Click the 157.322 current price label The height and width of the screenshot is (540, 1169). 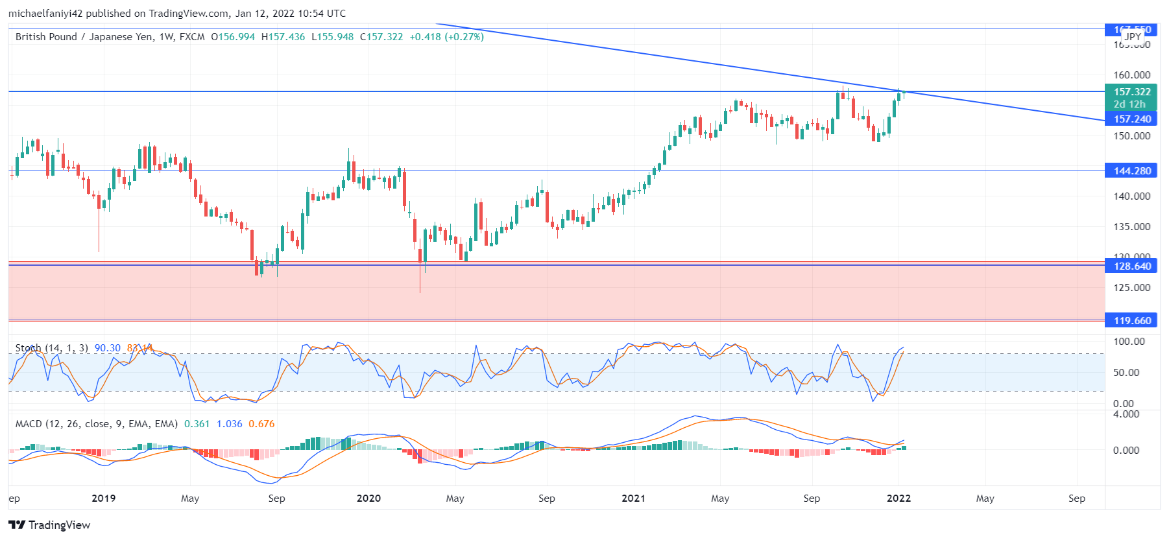click(1132, 92)
